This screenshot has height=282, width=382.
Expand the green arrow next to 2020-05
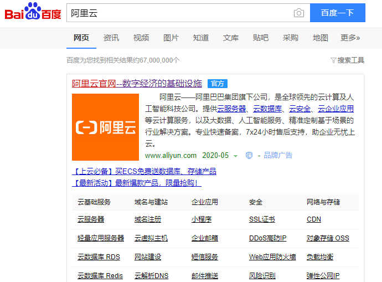(236, 156)
